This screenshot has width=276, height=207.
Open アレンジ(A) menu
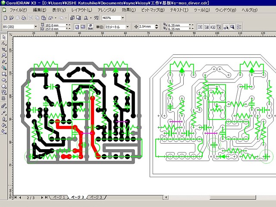[x=107, y=10]
